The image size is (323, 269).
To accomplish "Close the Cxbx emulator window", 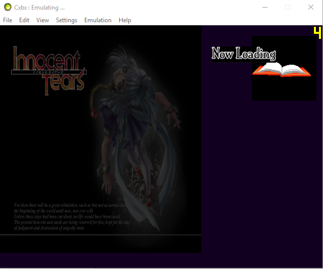I will 311,7.
